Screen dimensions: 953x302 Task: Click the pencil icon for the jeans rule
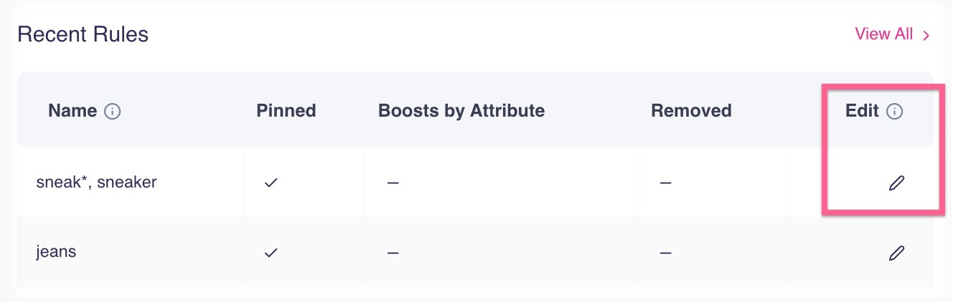pos(896,253)
